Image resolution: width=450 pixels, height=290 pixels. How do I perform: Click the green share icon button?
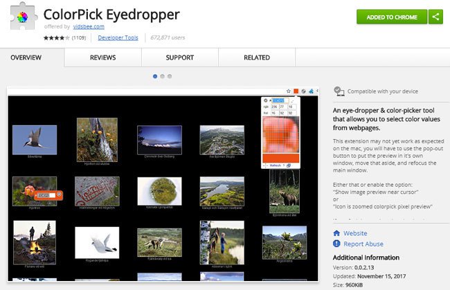point(435,17)
